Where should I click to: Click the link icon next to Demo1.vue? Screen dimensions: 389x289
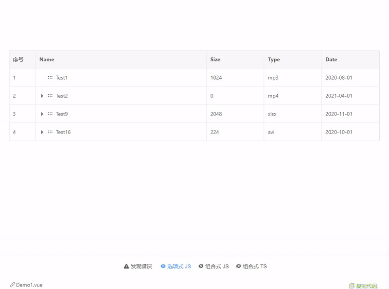(12, 285)
